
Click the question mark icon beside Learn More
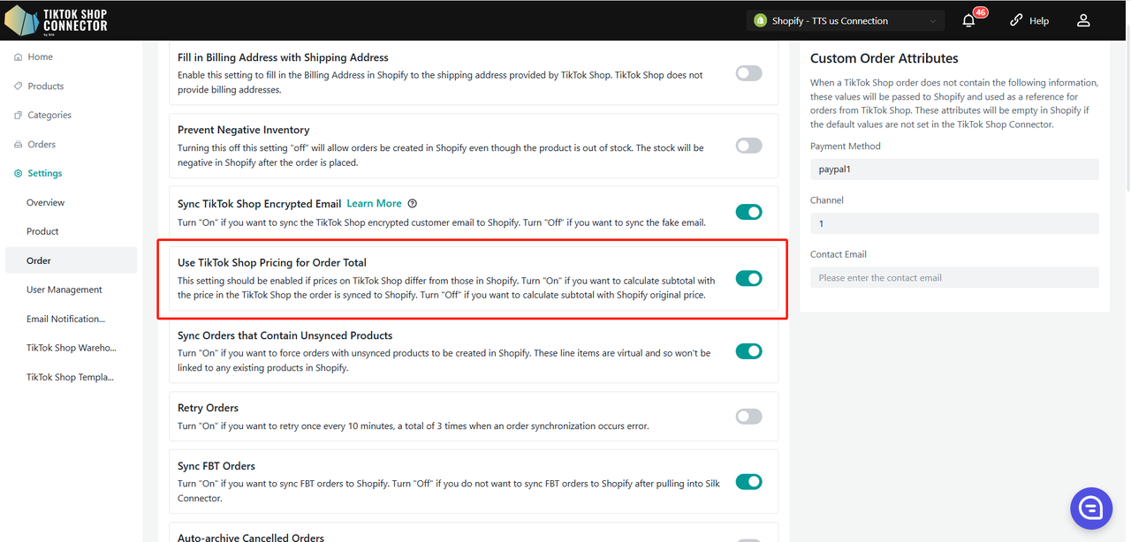point(413,204)
